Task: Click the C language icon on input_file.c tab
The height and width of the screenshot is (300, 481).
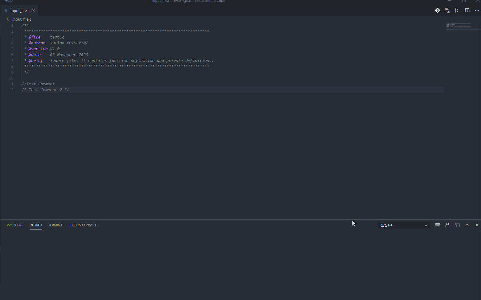Action: coord(6,10)
